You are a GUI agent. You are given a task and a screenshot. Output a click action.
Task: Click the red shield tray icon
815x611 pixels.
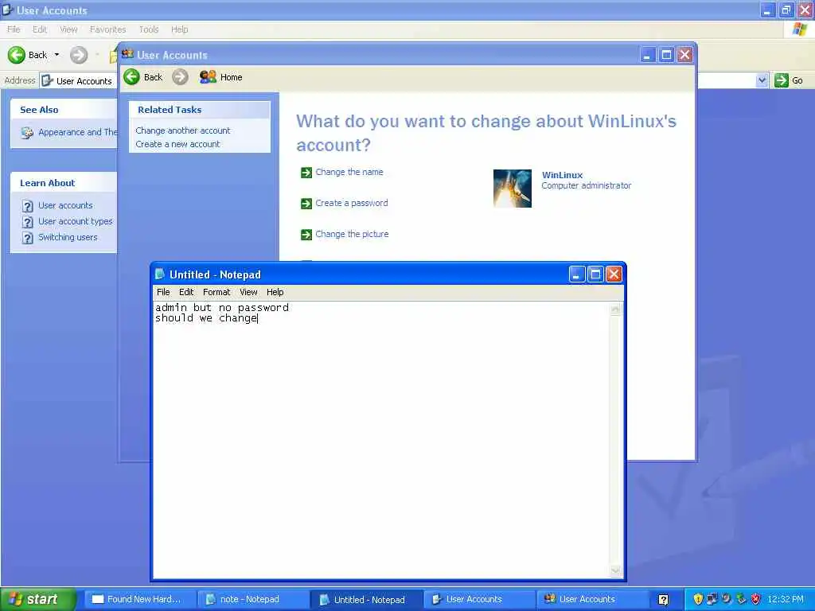(756, 599)
